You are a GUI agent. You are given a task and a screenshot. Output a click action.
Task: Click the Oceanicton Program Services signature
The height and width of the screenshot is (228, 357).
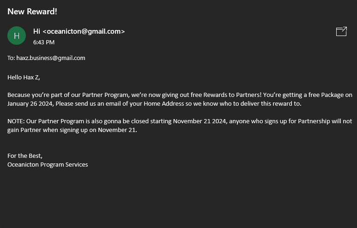(48, 164)
